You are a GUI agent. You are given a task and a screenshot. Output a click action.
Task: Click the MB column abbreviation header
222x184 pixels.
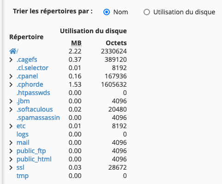76,43
